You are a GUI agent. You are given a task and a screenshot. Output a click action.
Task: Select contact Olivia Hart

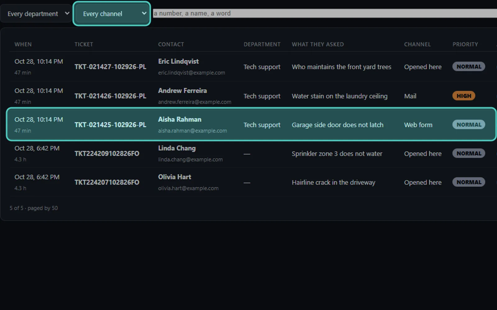coord(175,177)
